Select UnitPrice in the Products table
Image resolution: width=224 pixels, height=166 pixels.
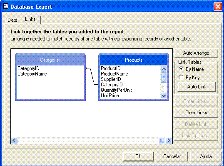coord(110,96)
